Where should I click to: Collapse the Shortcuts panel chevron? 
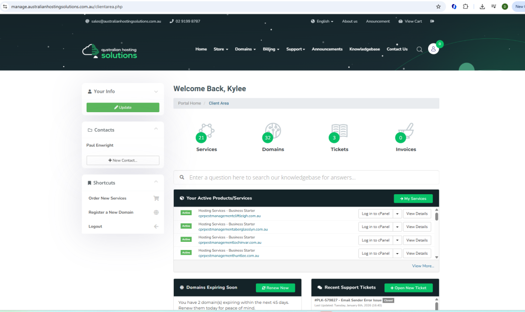[x=156, y=181]
